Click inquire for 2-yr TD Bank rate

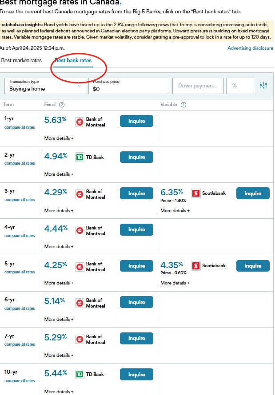tap(136, 157)
